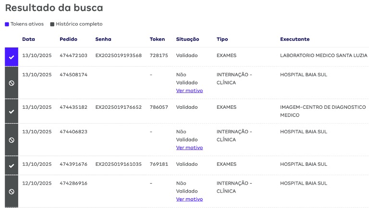Click checkmark icon for pedido 474391676
369x208 pixels.
coord(12,165)
